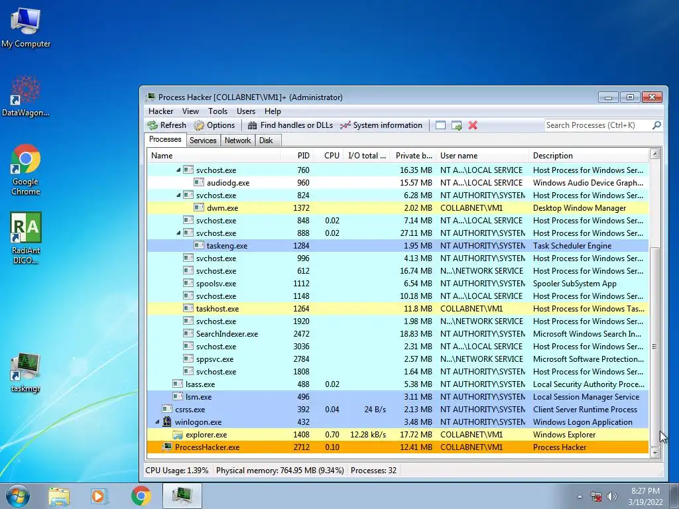Open Find handles or DLLs
This screenshot has width=679, height=509.
290,125
